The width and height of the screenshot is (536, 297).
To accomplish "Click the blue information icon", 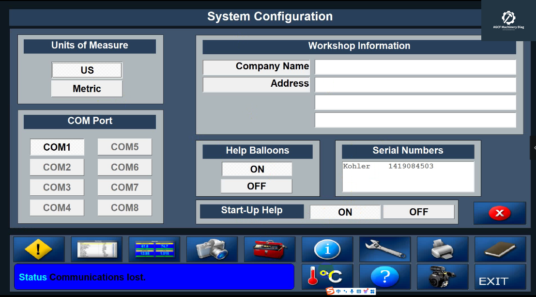I will (327, 249).
